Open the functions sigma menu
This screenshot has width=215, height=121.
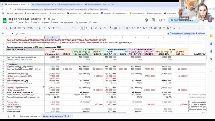pos(174,28)
